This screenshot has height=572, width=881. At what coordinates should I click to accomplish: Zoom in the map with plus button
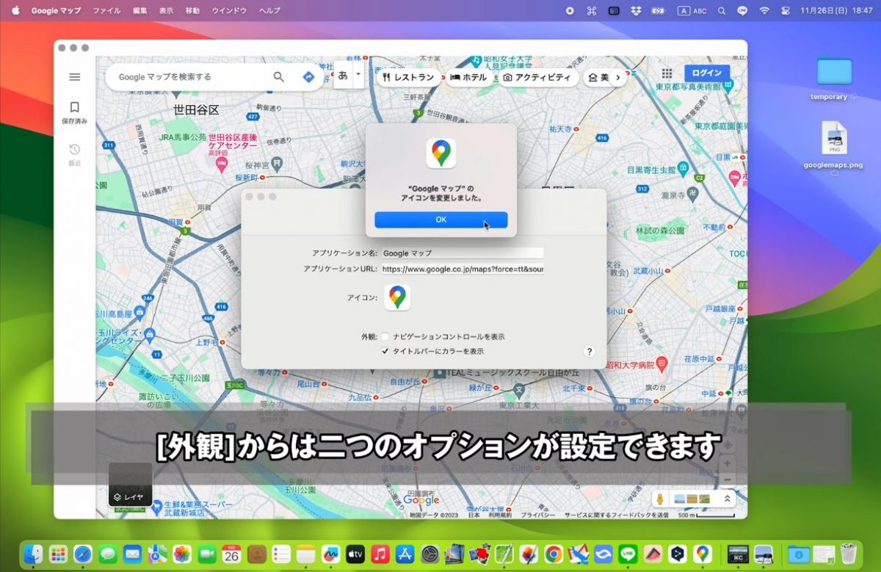coord(728,464)
